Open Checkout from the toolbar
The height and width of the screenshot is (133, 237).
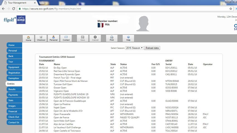click(x=41, y=38)
